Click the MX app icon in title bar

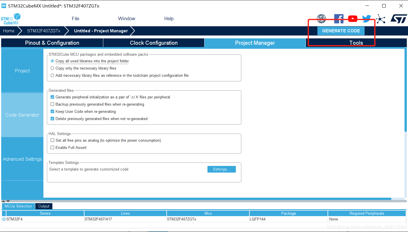(4, 6)
